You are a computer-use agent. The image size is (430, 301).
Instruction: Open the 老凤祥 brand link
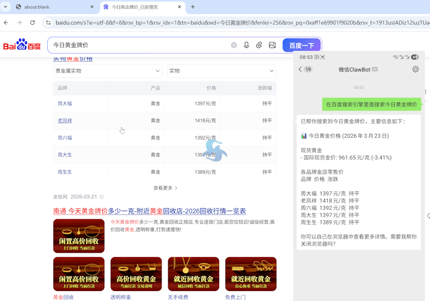click(64, 121)
